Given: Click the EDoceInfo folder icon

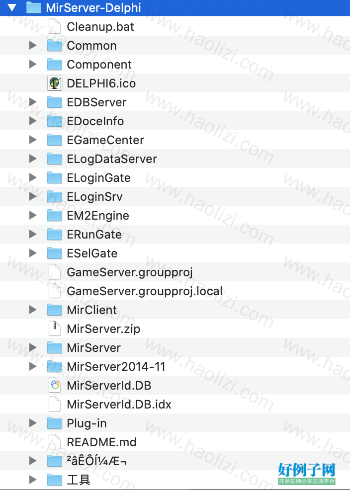Looking at the screenshot, I should pos(55,121).
